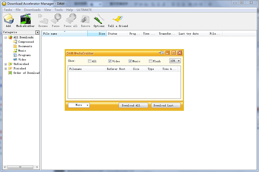Image resolution: width=259 pixels, height=172 pixels.
Task: Toggle the All checkbox in MediaGrabber
Action: pyautogui.click(x=90, y=61)
